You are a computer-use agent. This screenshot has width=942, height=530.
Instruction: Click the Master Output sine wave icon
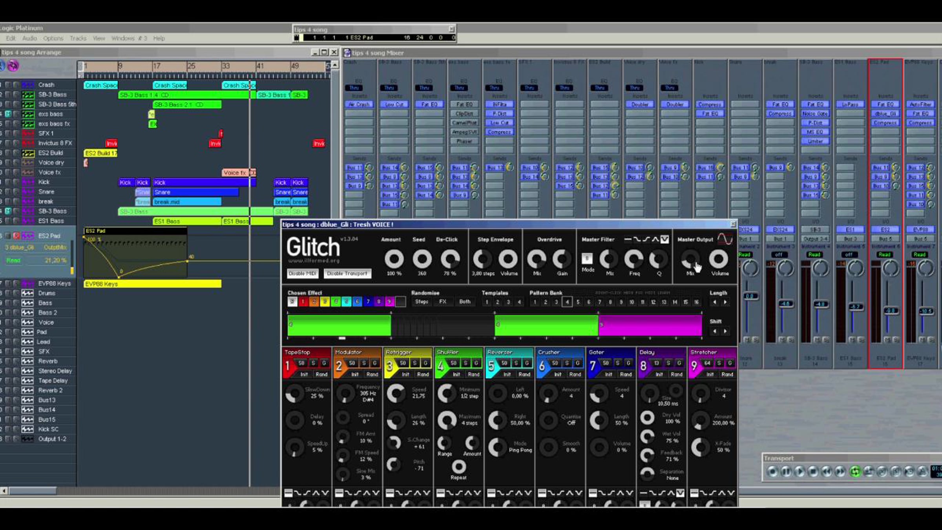pos(725,239)
